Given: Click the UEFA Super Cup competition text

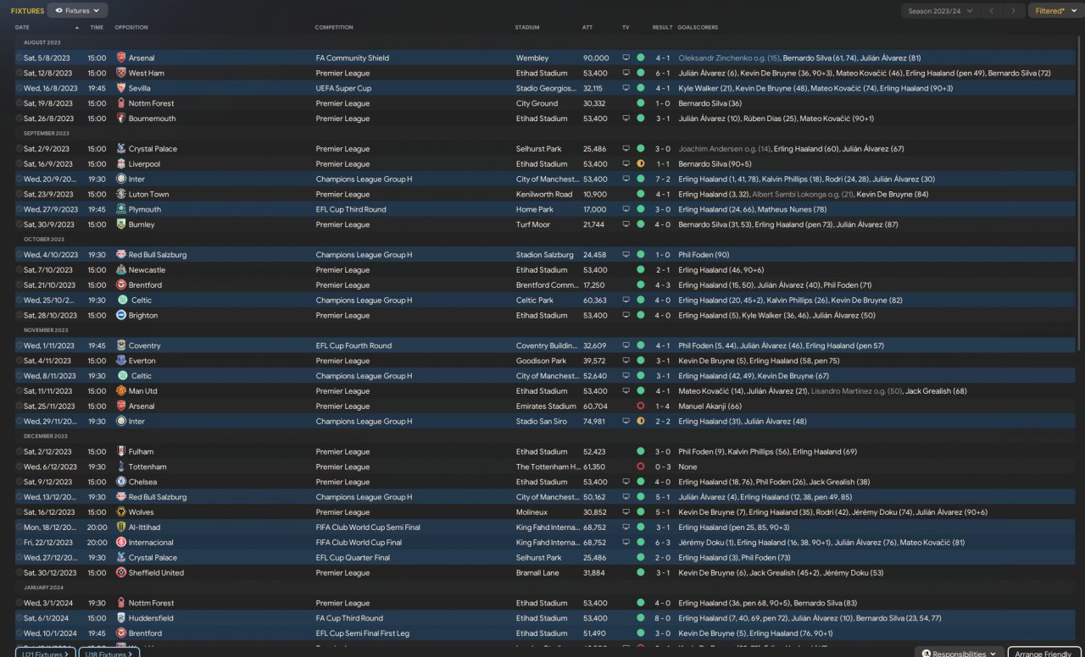Looking at the screenshot, I should (343, 89).
